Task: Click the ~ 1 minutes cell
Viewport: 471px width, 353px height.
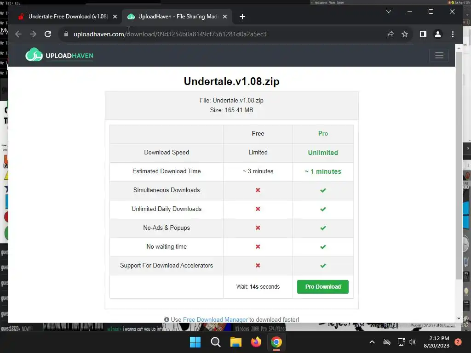Action: click(323, 171)
